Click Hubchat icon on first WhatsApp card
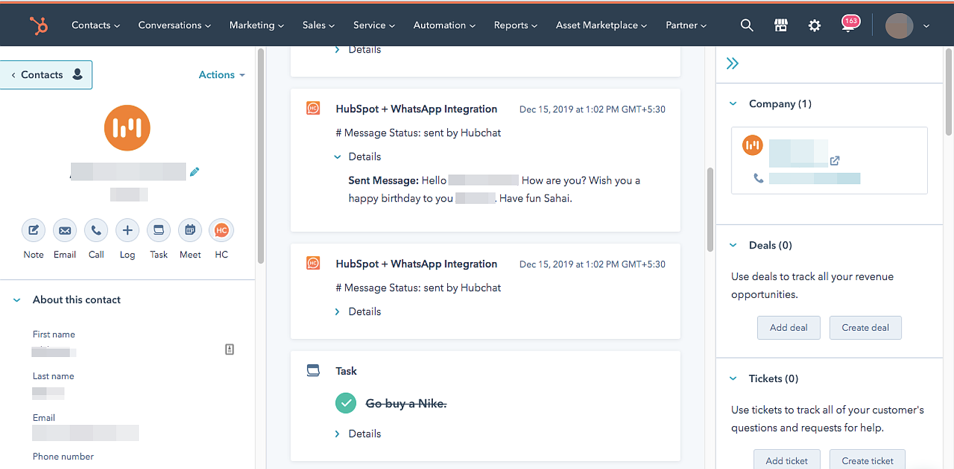The image size is (954, 469). tap(313, 108)
